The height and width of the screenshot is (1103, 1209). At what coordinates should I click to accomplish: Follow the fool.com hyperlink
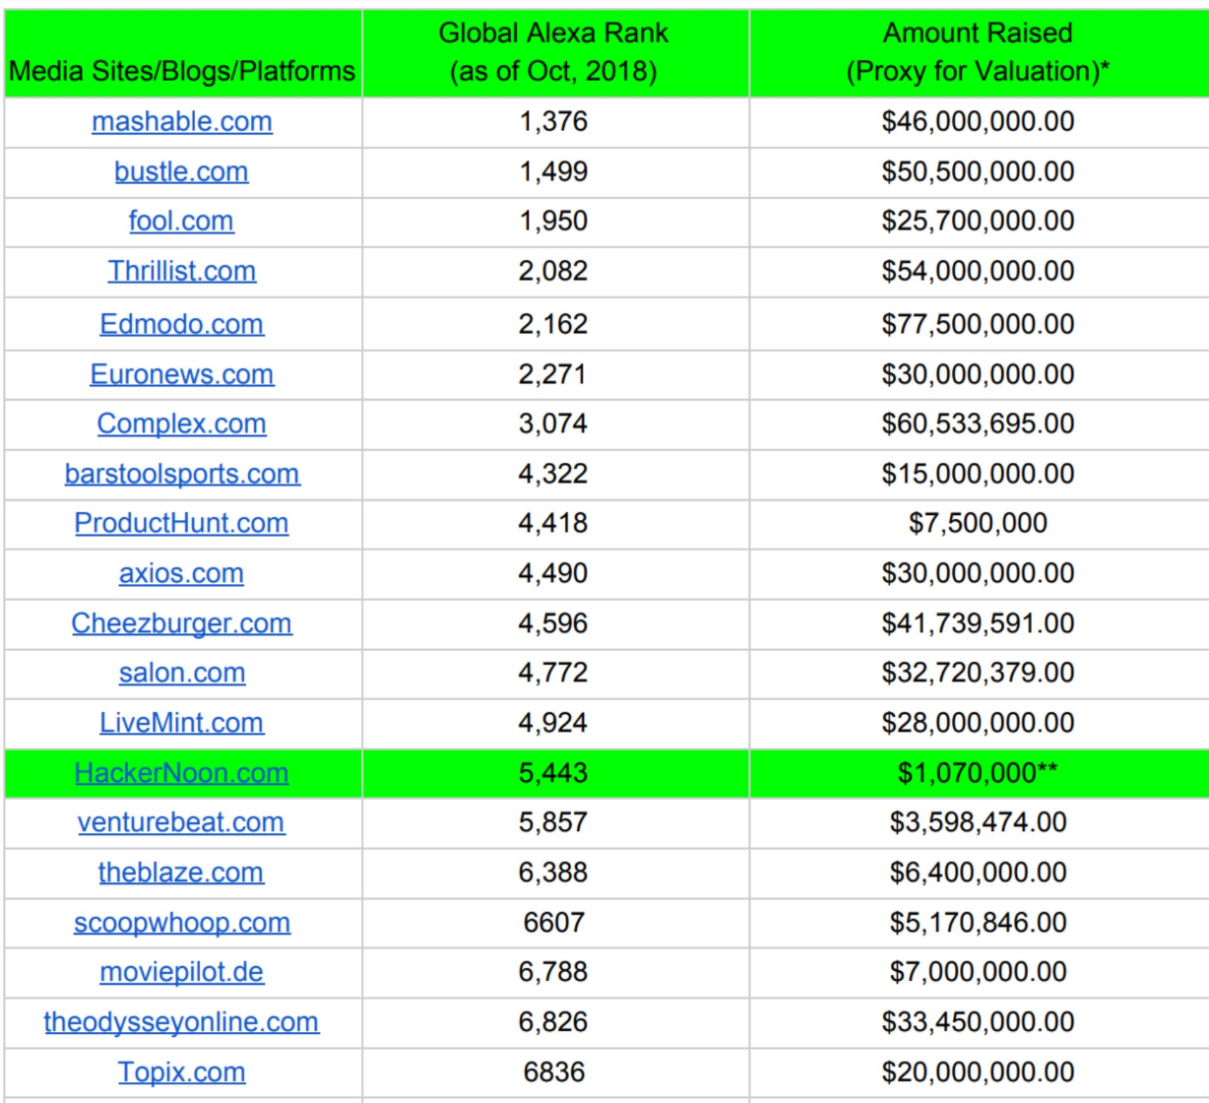[182, 221]
